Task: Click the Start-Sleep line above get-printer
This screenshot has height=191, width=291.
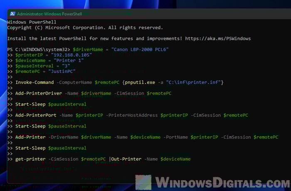Action: click(x=51, y=148)
